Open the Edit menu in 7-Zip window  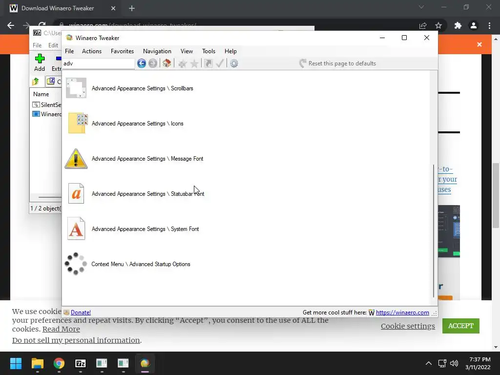tap(53, 45)
